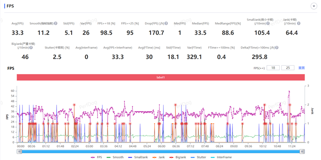The height and width of the screenshot is (160, 321).
Task: Click the FPS>=18 value 98.5
Action: [x=106, y=33]
